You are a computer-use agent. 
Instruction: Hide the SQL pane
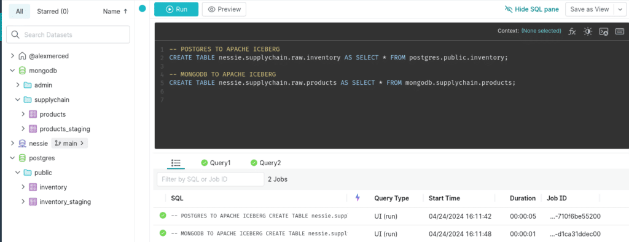pos(532,9)
